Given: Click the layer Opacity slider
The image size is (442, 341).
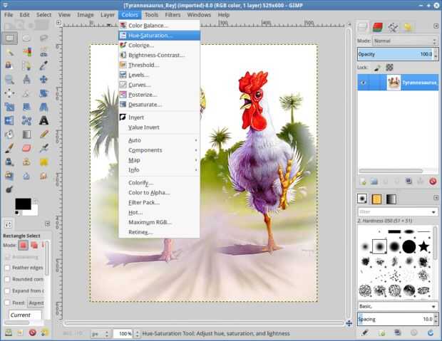Looking at the screenshot, I should pyautogui.click(x=396, y=54).
